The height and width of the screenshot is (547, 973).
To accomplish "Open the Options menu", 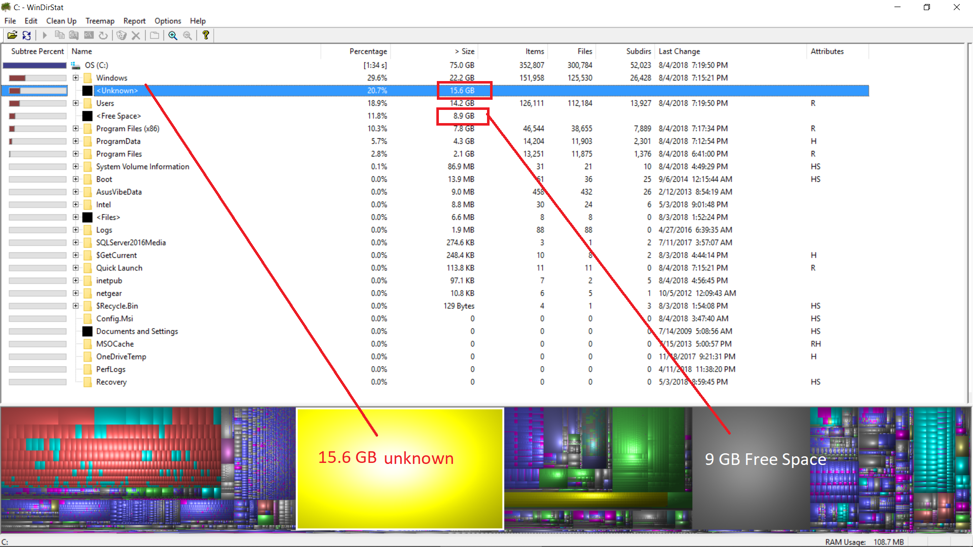I will [x=168, y=21].
